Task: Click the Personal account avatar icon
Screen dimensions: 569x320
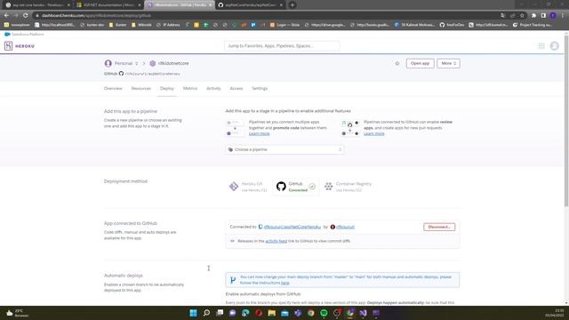Action: tap(108, 63)
